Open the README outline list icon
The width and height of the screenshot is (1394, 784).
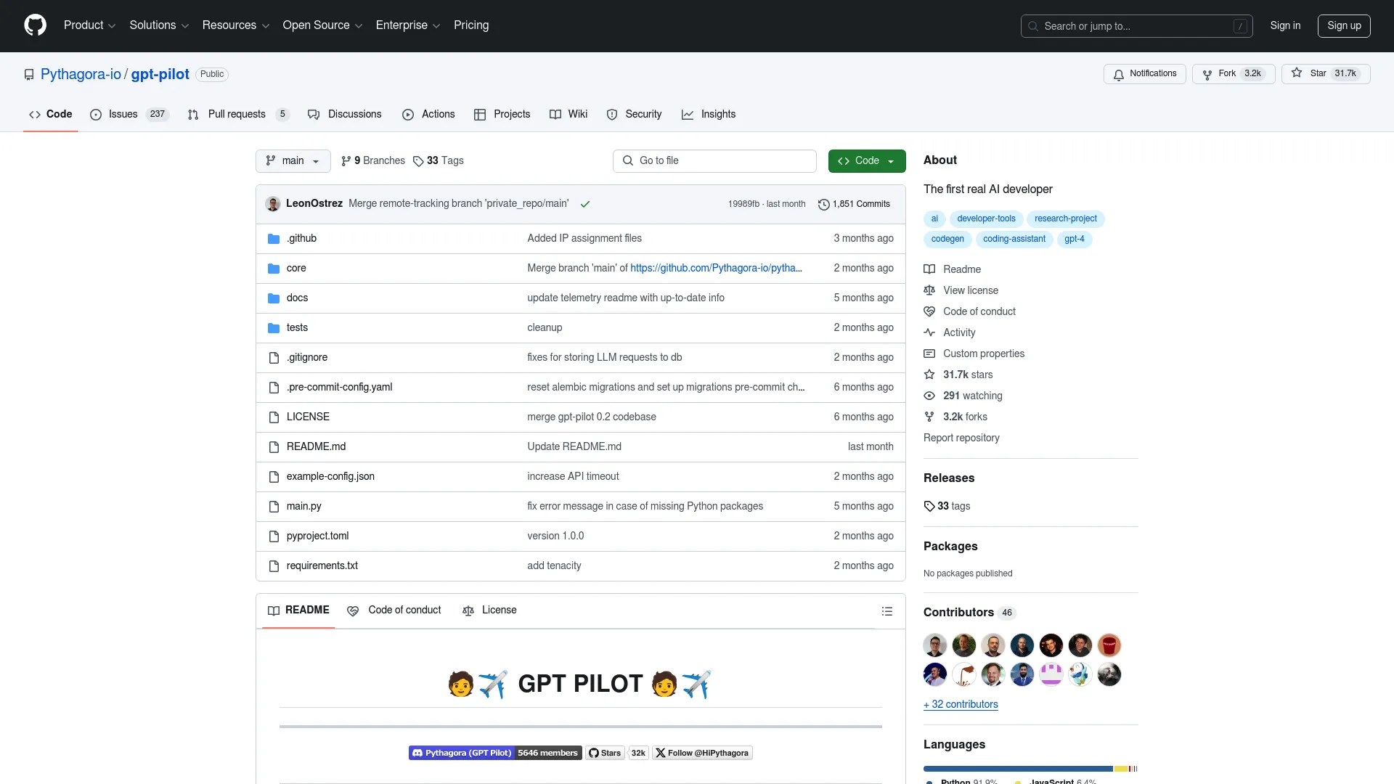pyautogui.click(x=886, y=611)
